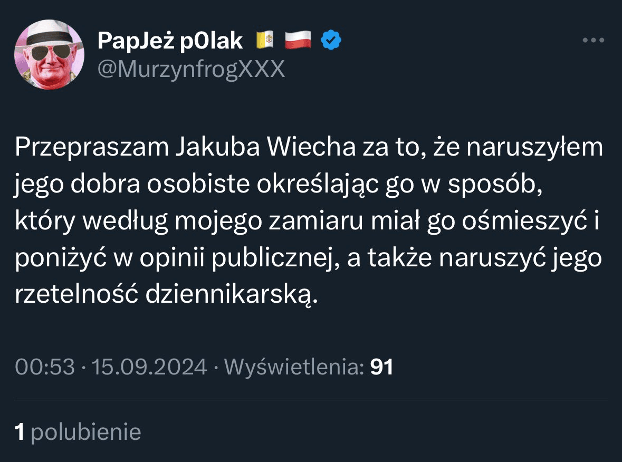622x462 pixels.
Task: Click the phrase "rzetelność dziennikarską"
Action: [166, 296]
